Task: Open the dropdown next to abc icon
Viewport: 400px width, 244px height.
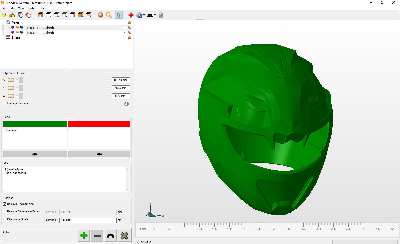Action: coord(155,15)
